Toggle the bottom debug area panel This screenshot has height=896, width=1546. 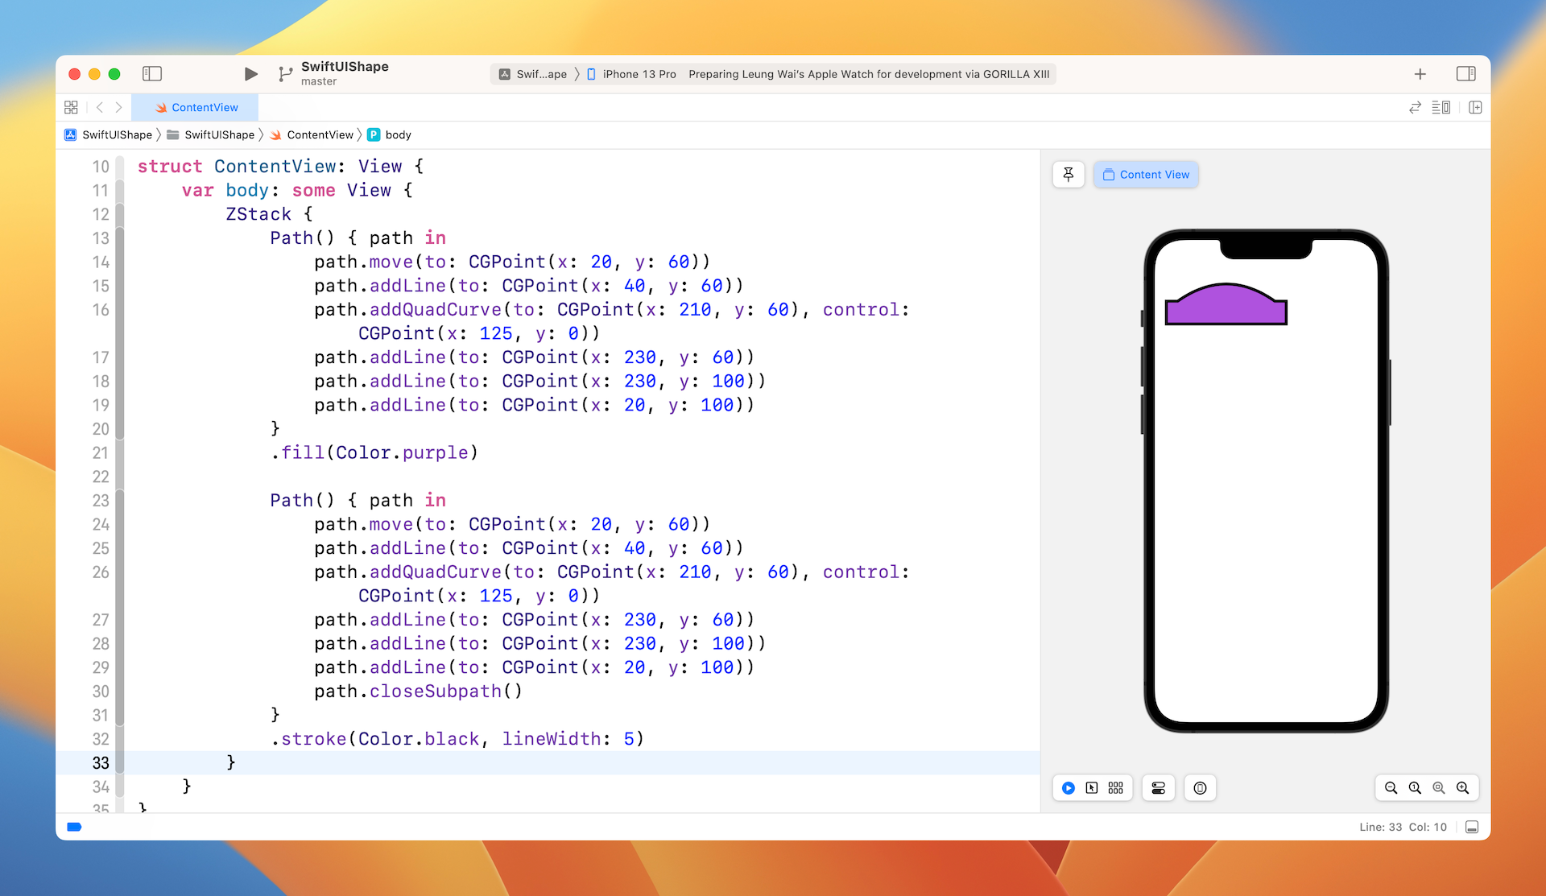pos(1472,827)
